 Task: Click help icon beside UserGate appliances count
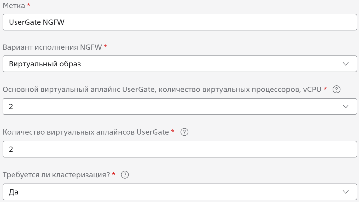(x=184, y=132)
